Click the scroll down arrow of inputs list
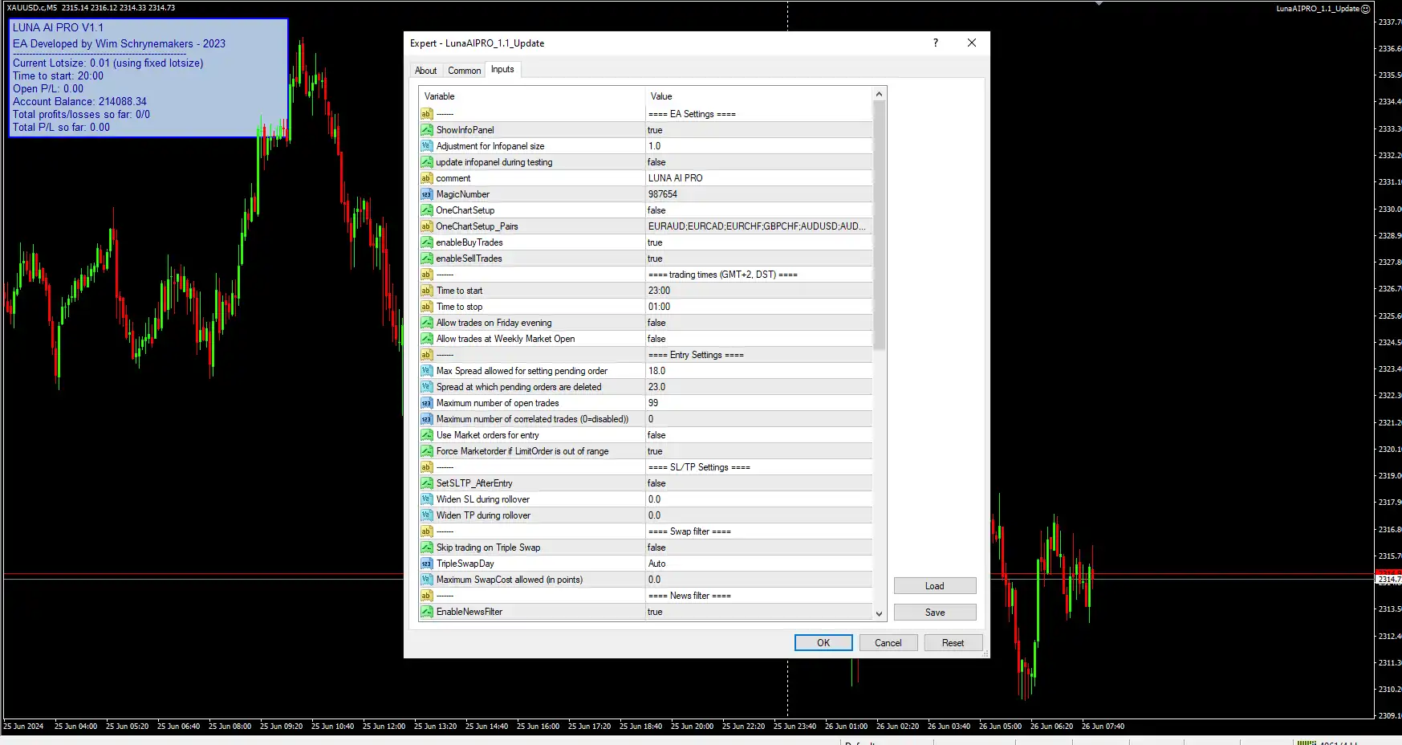Image resolution: width=1402 pixels, height=745 pixels. (880, 614)
